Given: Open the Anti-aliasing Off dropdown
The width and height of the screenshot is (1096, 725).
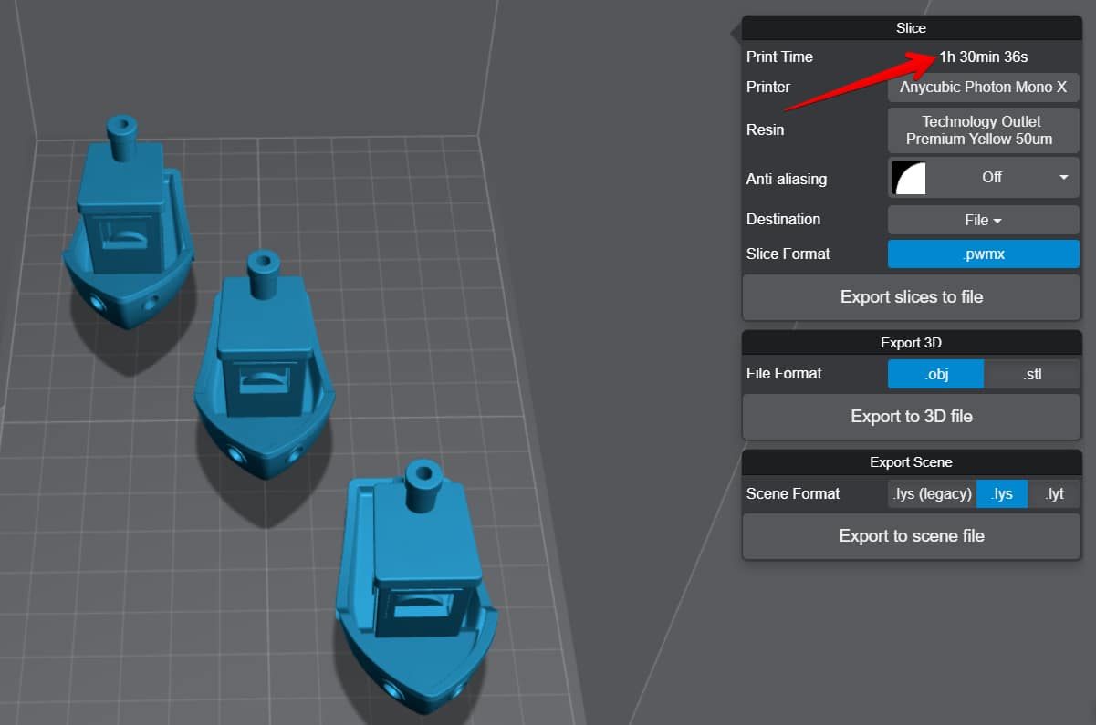Looking at the screenshot, I should coord(983,178).
